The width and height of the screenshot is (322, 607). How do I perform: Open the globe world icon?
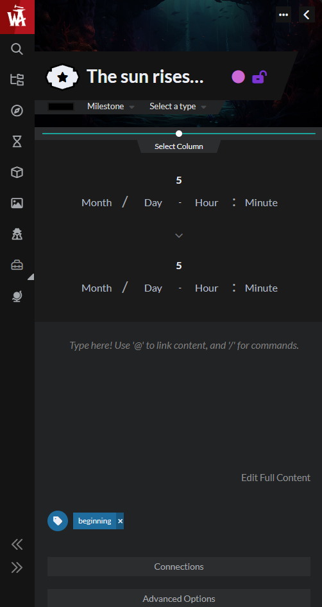click(x=17, y=296)
